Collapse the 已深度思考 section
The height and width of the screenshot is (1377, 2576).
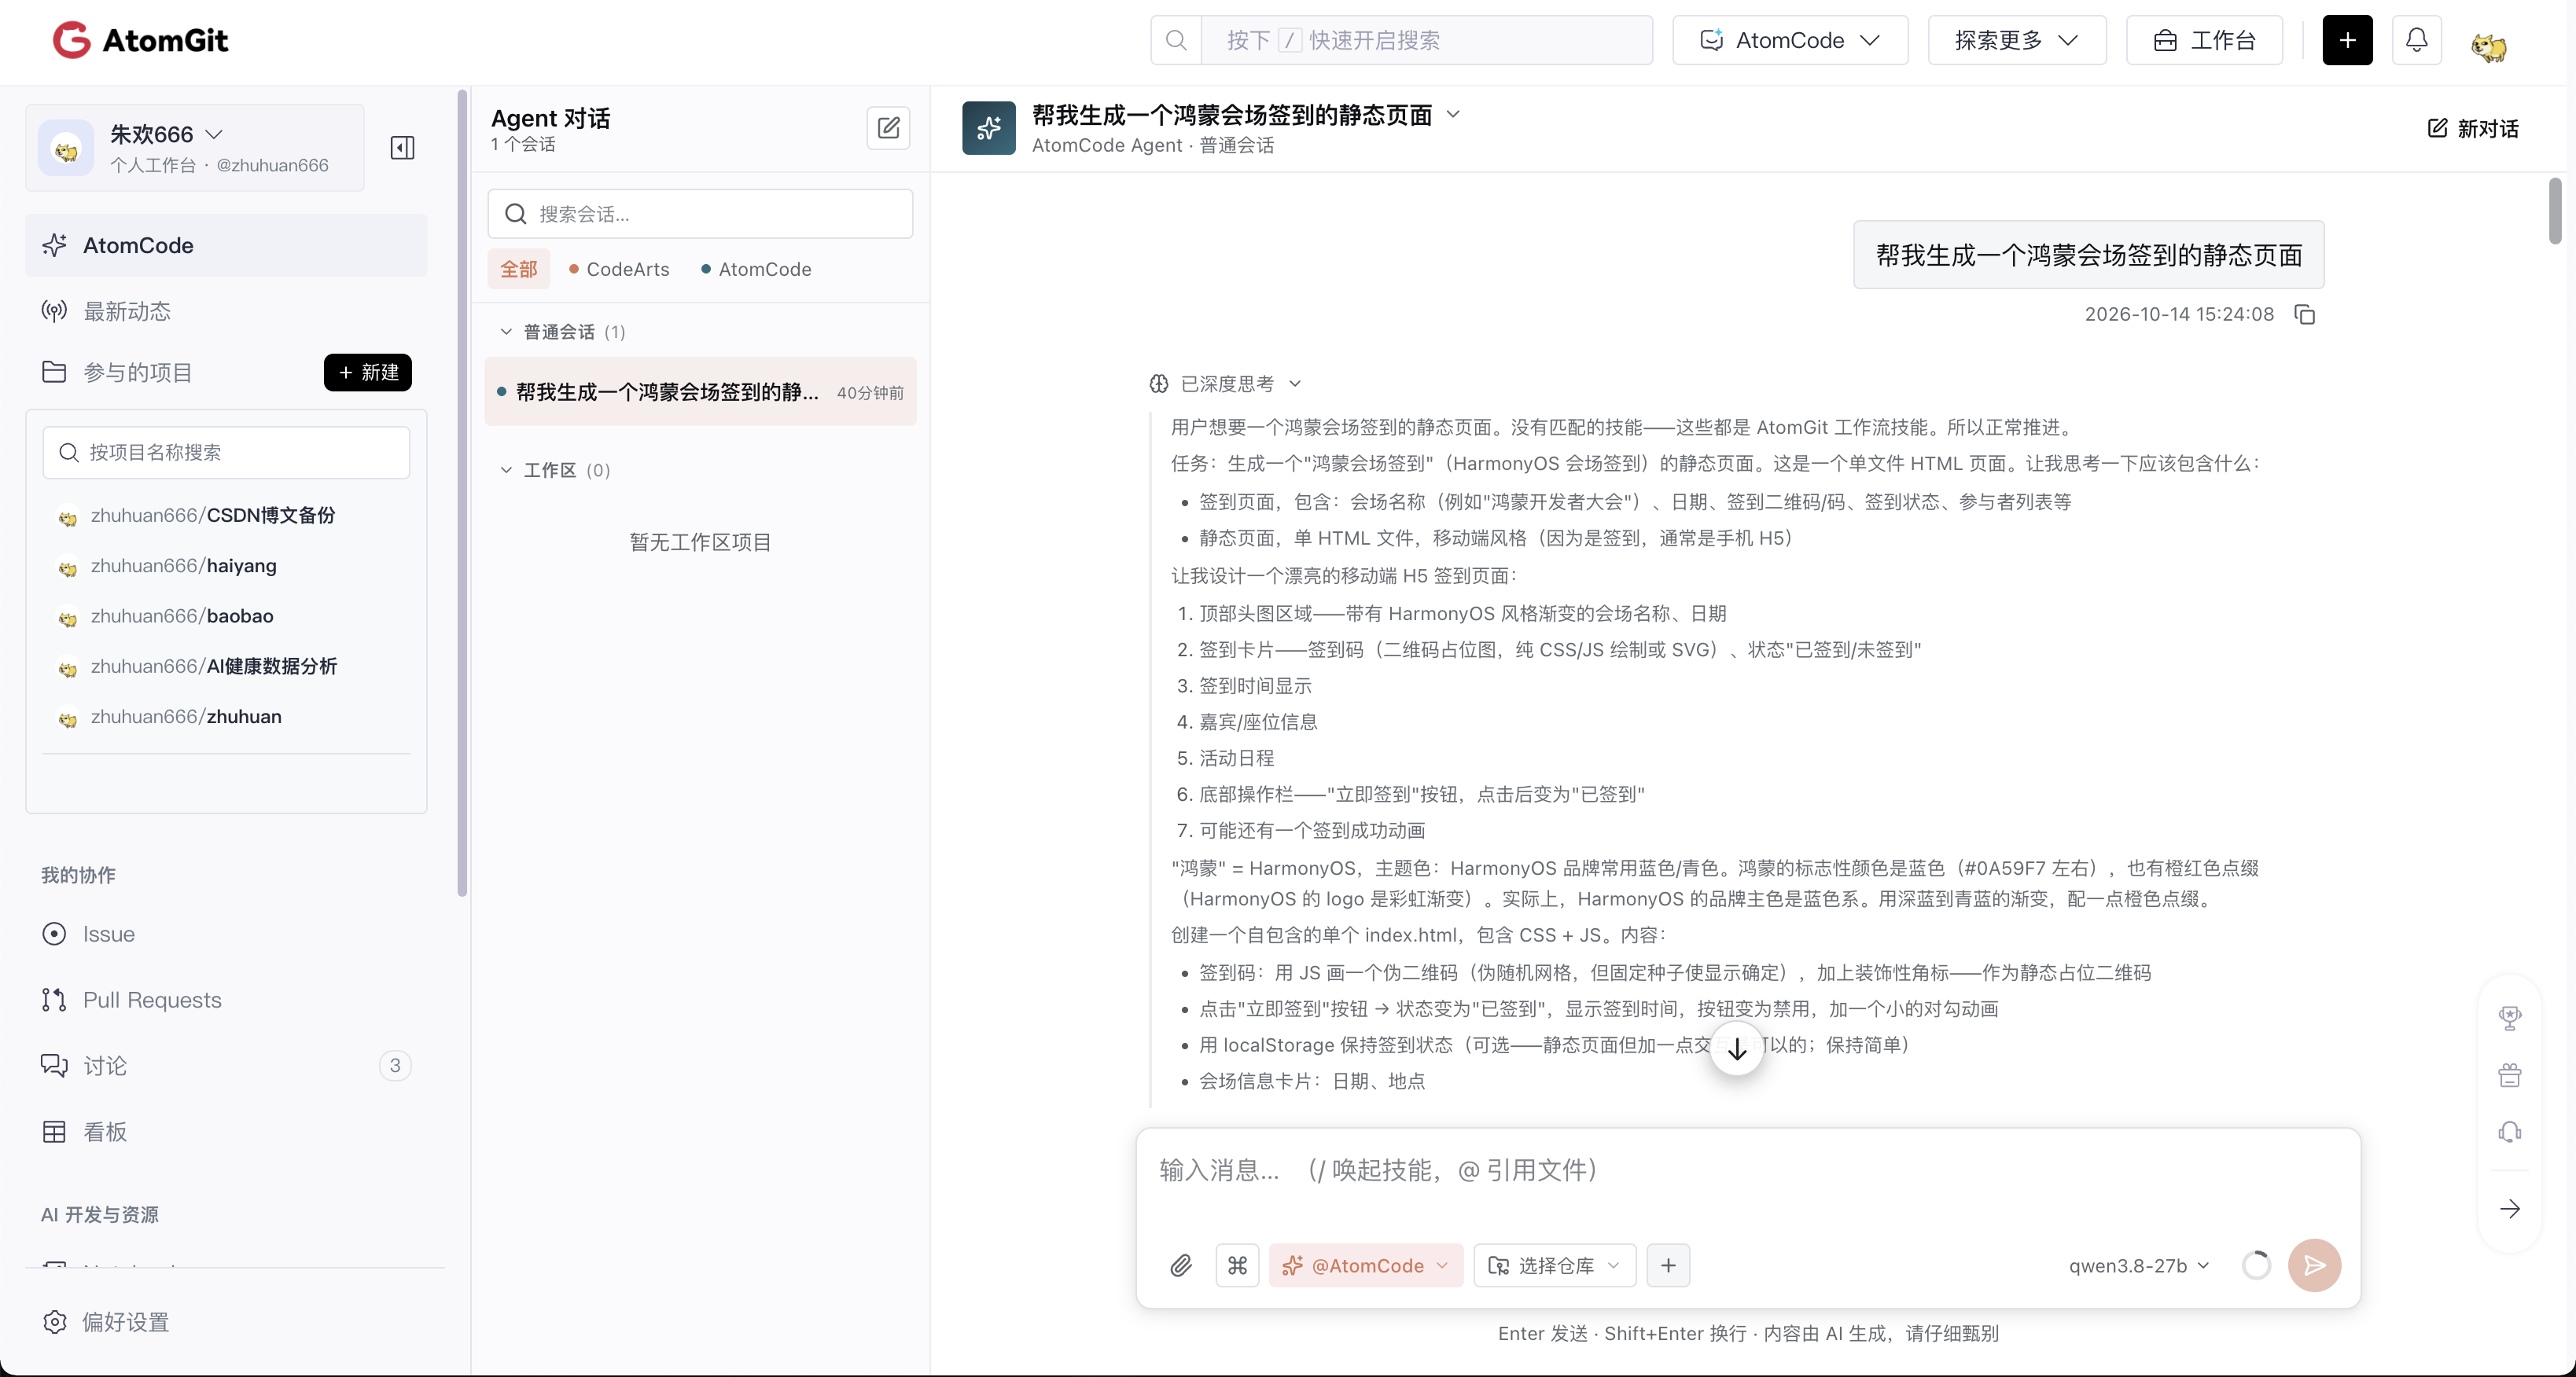(x=1225, y=384)
